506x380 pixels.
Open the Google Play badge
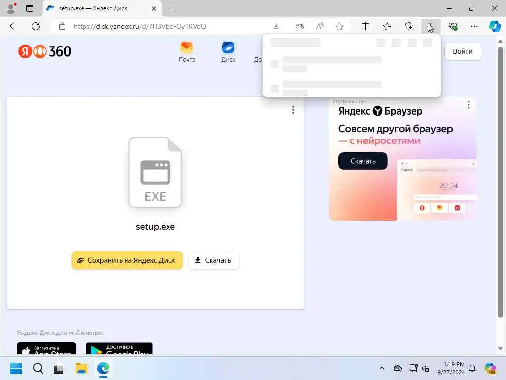[120, 349]
